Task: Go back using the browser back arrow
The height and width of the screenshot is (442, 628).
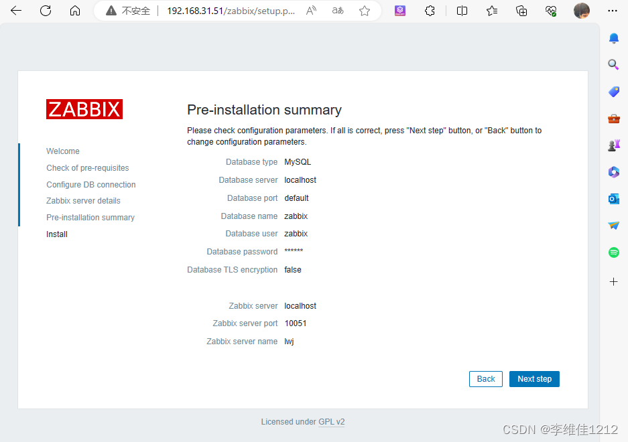Action: pyautogui.click(x=16, y=11)
